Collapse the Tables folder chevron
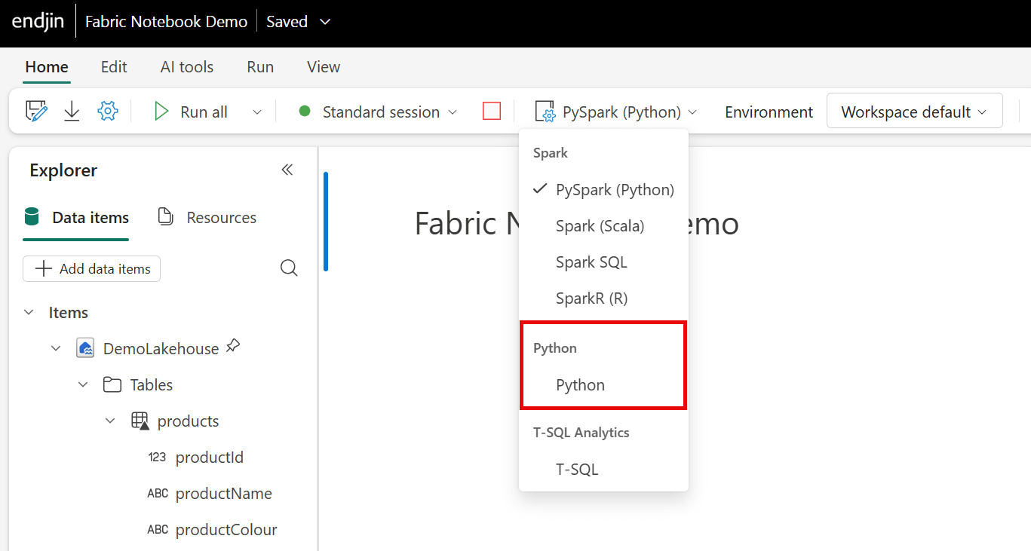Screen dimensions: 1031x551 click(83, 385)
